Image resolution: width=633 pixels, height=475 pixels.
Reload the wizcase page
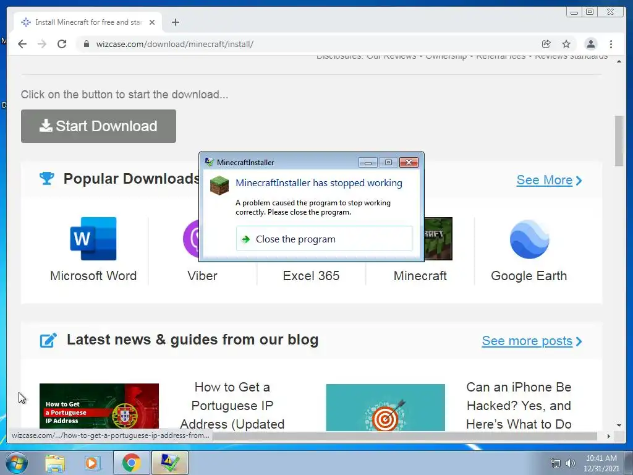coord(62,44)
